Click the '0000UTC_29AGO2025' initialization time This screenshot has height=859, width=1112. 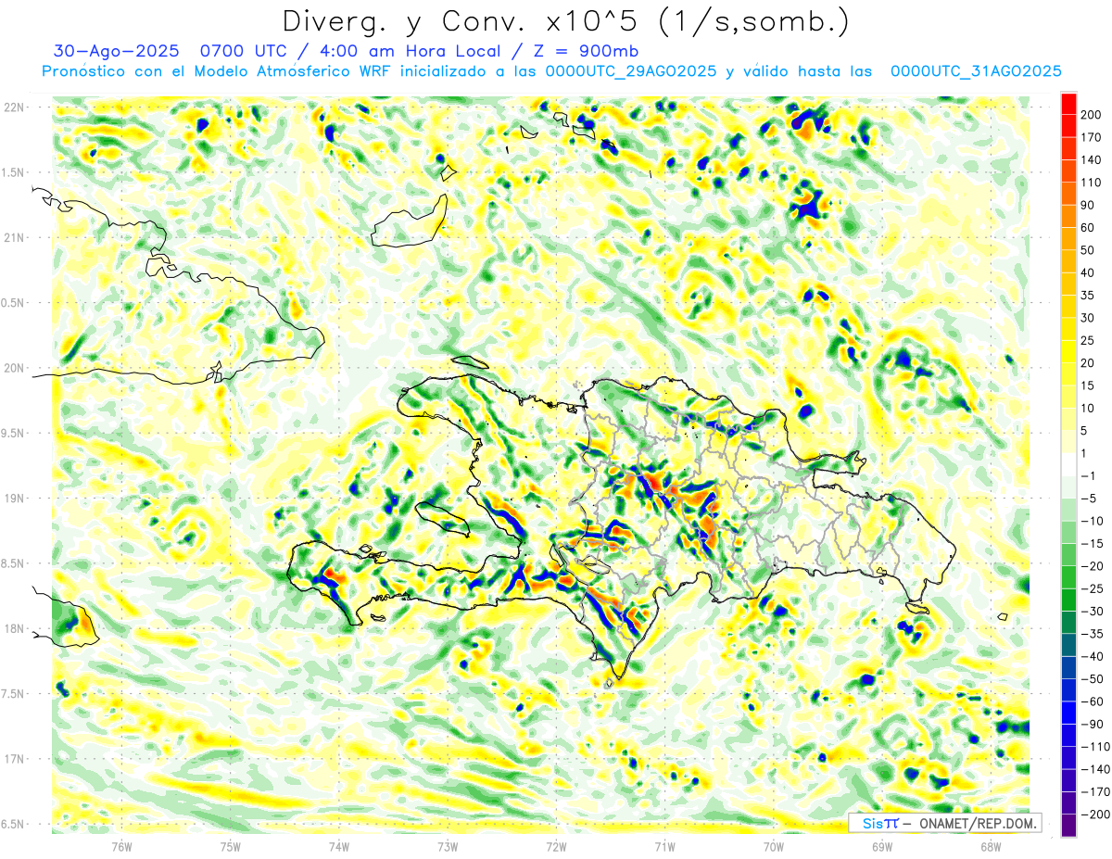pos(630,71)
